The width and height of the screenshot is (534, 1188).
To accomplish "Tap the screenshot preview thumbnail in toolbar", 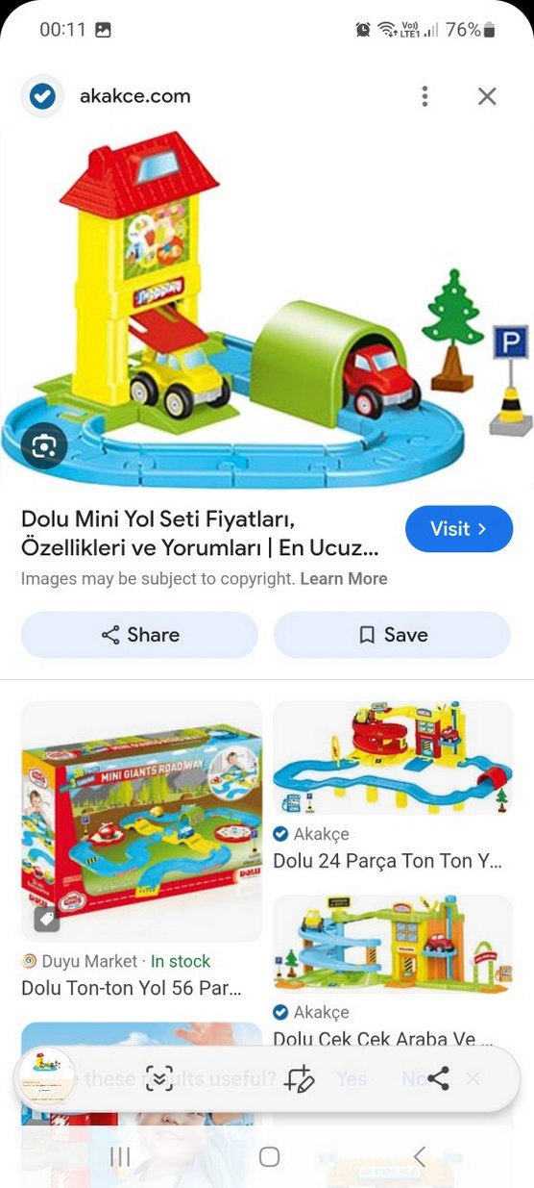I will (45, 1075).
